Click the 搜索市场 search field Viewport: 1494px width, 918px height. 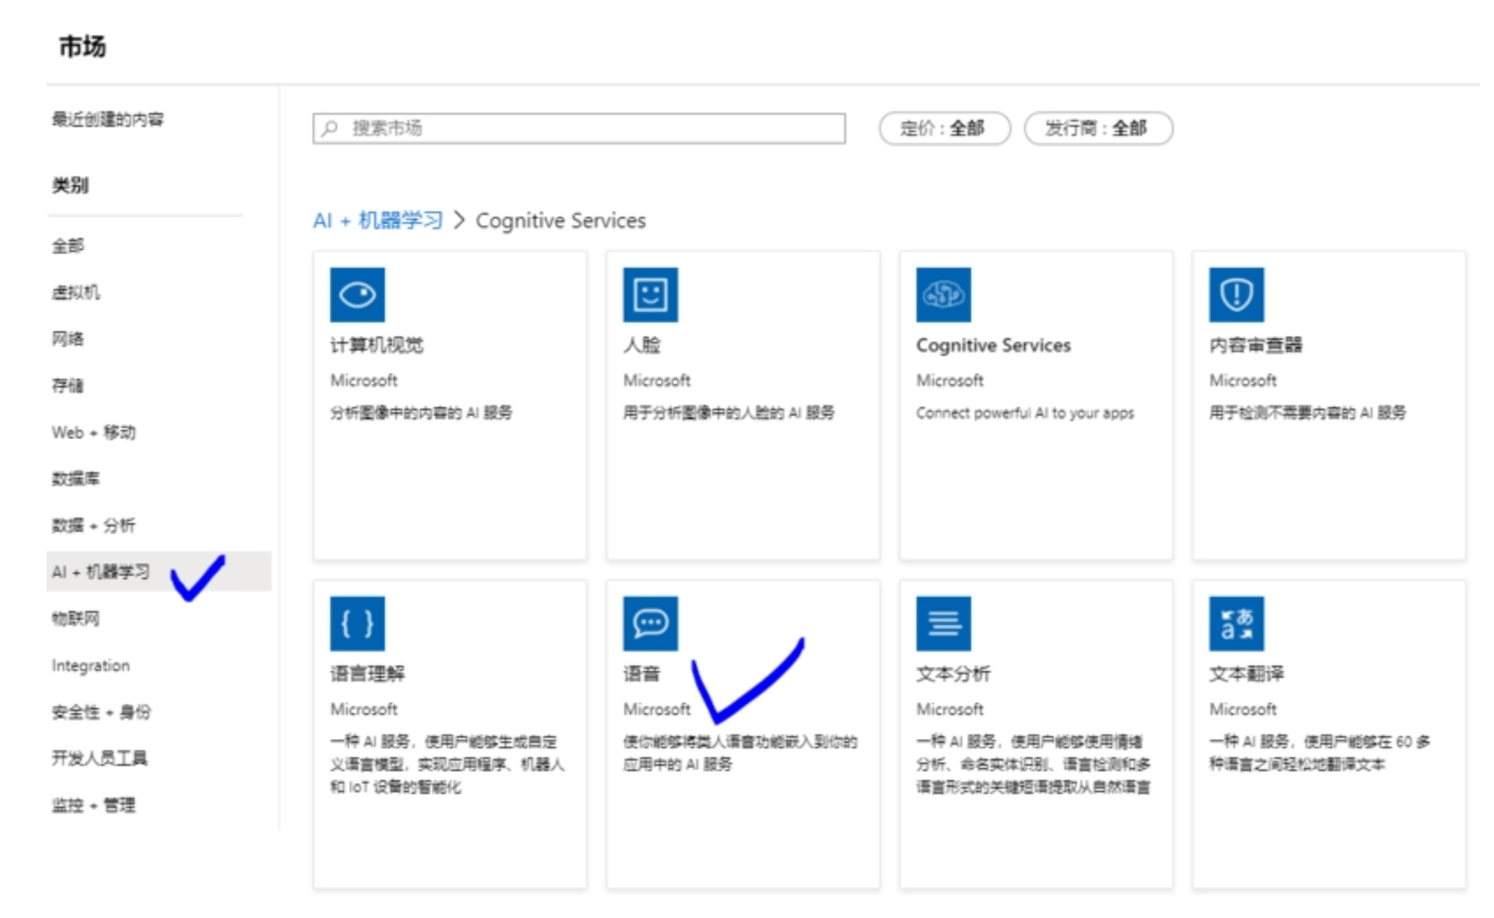(x=579, y=128)
